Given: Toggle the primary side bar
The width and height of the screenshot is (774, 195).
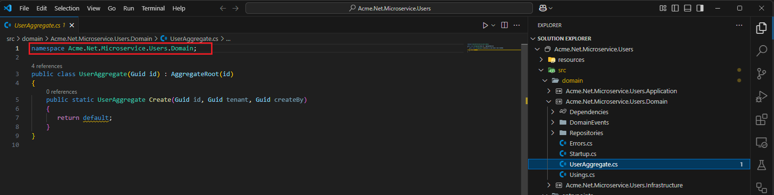Looking at the screenshot, I should pos(675,8).
